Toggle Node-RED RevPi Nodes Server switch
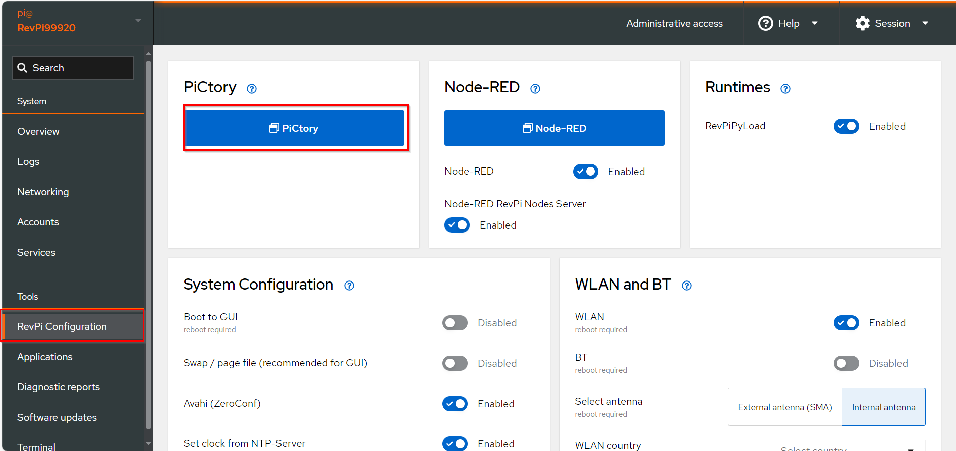This screenshot has height=451, width=956. click(x=457, y=225)
